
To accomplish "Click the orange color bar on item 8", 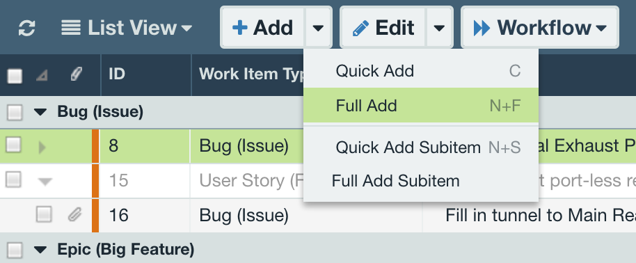I will tap(95, 145).
